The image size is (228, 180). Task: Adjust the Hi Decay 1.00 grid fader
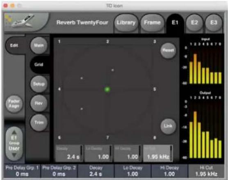tap(128, 153)
